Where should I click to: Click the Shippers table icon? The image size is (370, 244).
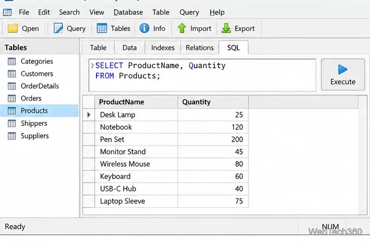pyautogui.click(x=12, y=123)
